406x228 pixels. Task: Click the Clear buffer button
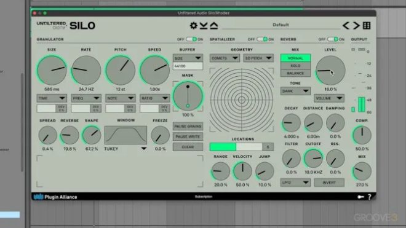click(188, 147)
